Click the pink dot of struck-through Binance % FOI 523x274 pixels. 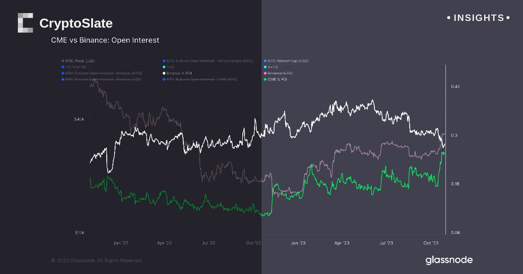click(x=265, y=74)
